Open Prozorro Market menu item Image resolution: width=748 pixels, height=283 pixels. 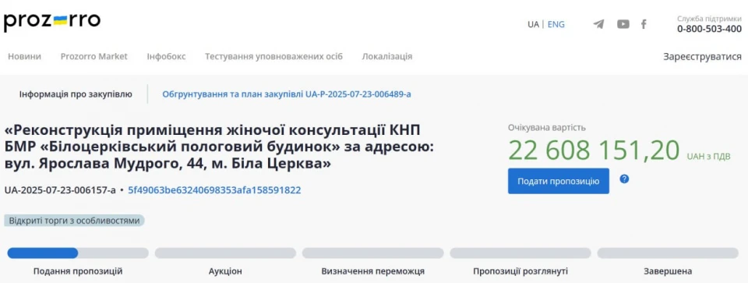[94, 56]
